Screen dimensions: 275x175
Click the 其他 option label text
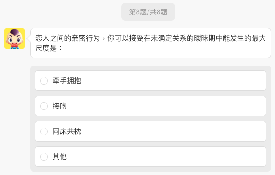(60, 157)
